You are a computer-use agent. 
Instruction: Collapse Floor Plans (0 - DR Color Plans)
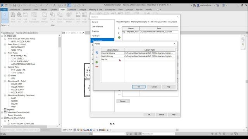click(5, 39)
